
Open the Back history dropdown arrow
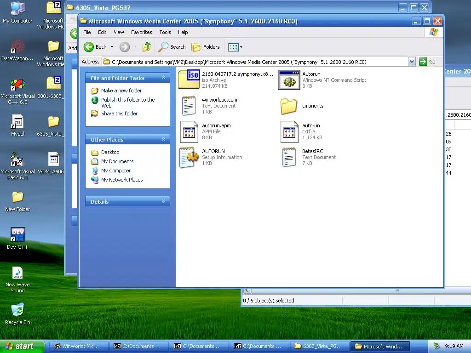112,47
